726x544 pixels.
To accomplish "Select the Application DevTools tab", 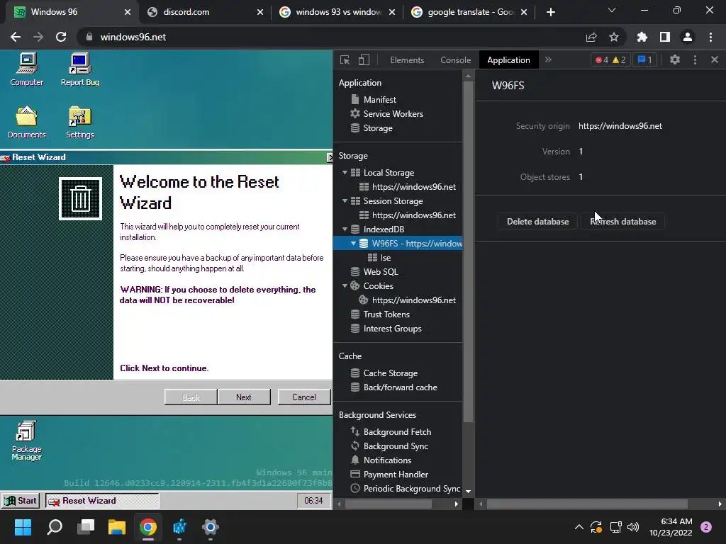I will point(508,60).
